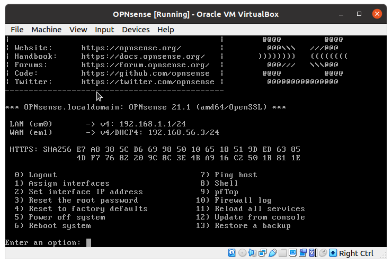Click the https://forum.opnsense.org/ URL
This screenshot has width=392, height=264.
pos(145,65)
